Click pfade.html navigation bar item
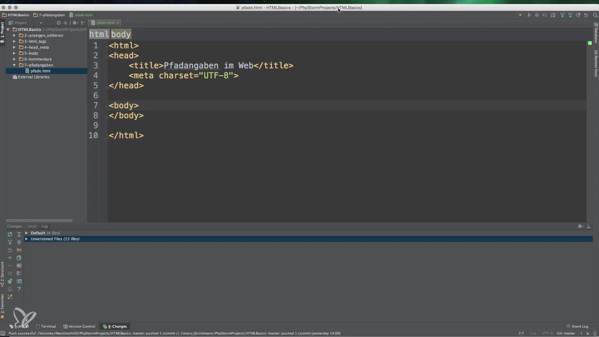The image size is (599, 337). [81, 15]
